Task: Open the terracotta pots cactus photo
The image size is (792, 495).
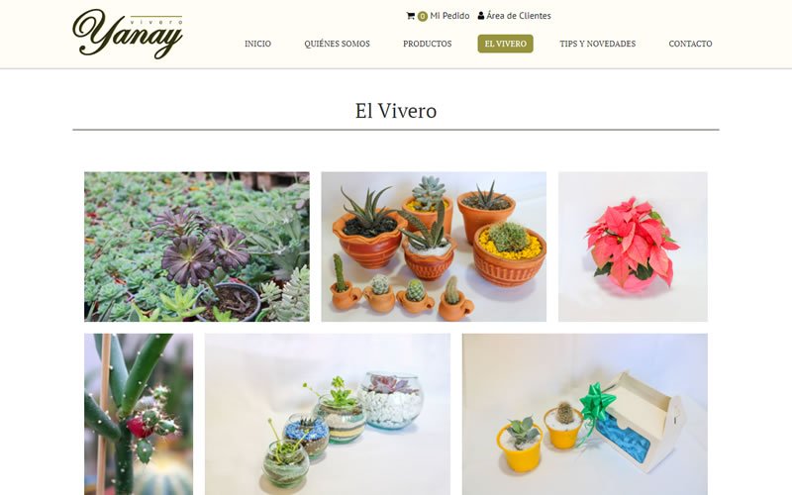Action: (434, 247)
